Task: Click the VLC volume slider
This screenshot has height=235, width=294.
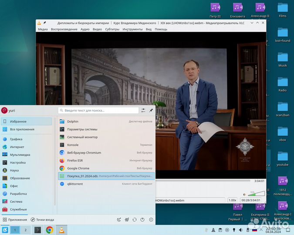Action: [257, 194]
